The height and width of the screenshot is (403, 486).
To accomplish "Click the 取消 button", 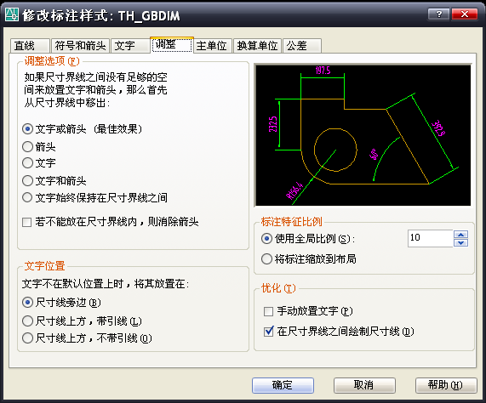I will click(364, 385).
